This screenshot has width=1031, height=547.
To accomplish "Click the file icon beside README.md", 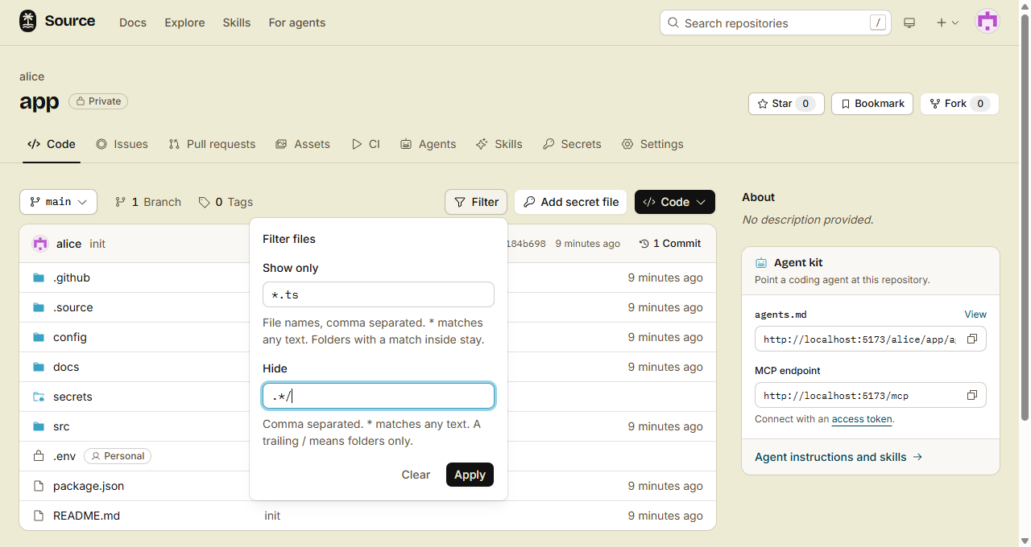I will click(x=38, y=516).
